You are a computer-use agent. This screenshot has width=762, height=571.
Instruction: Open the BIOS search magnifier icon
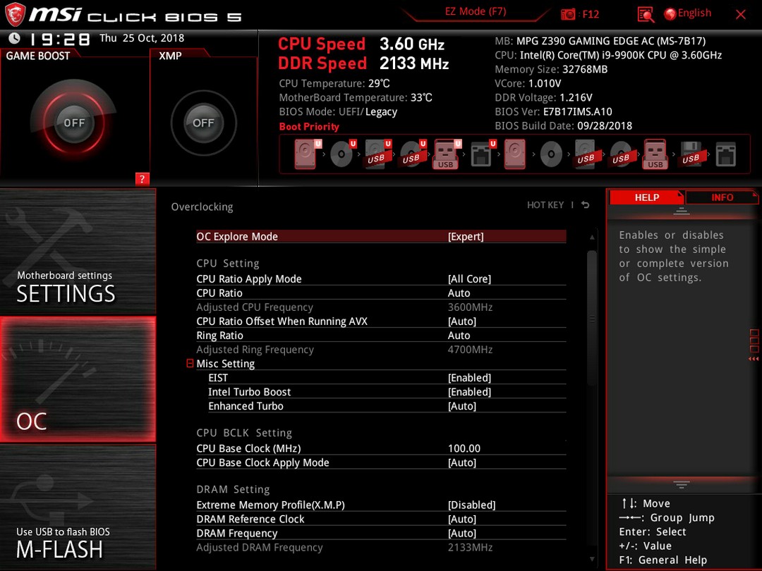(x=646, y=15)
